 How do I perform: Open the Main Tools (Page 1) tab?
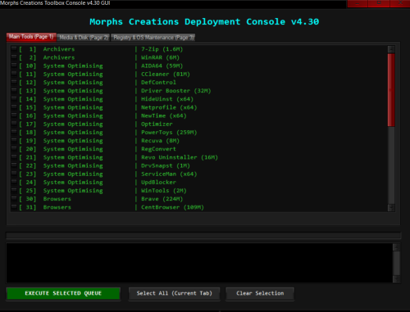tap(31, 37)
